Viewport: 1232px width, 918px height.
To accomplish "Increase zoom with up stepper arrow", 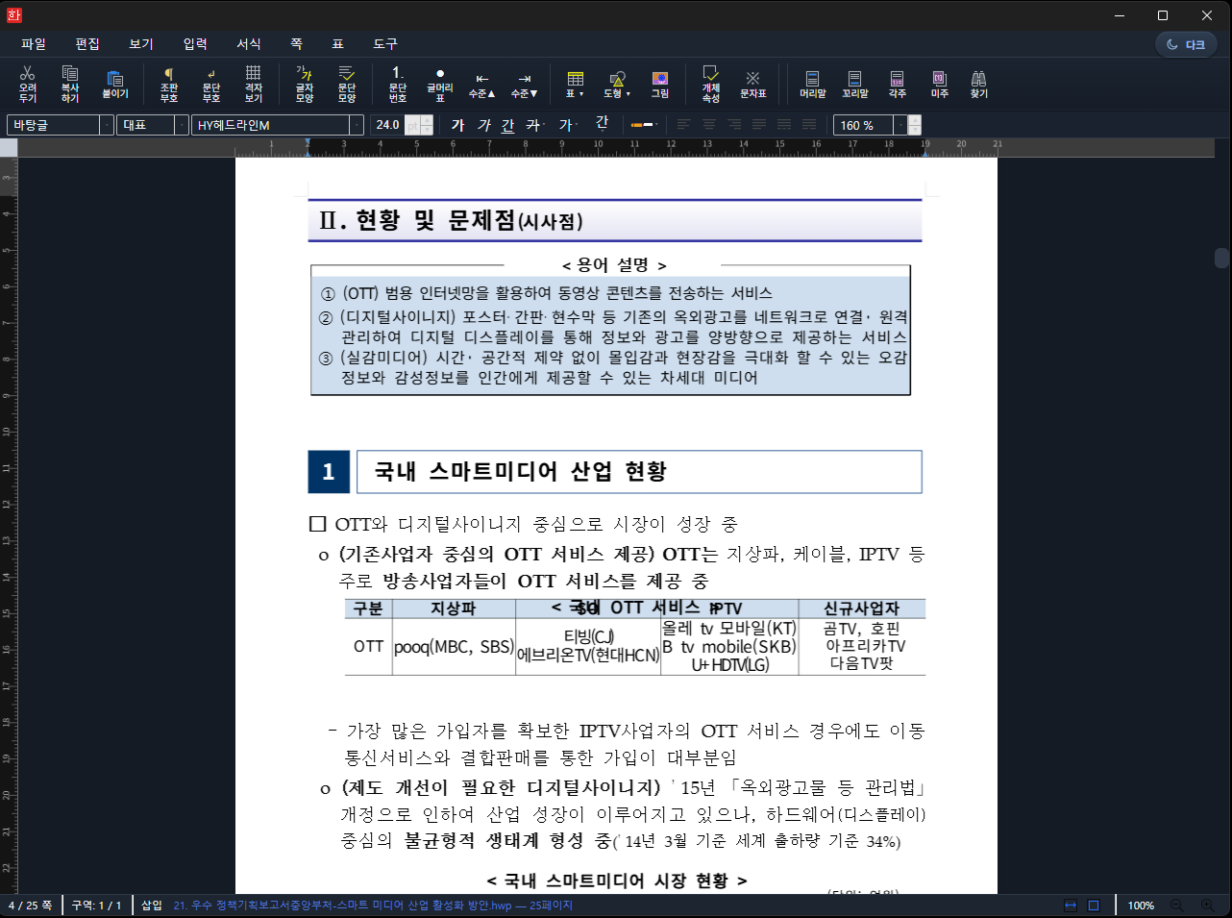I will tap(915, 120).
